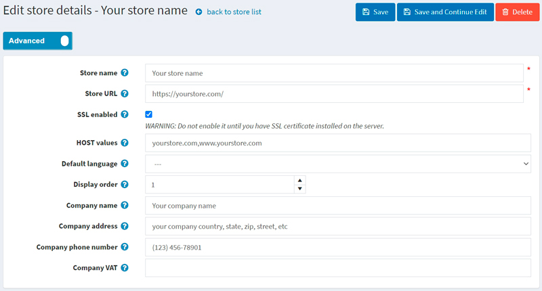The image size is (542, 291).
Task: Click help icon beside Display order
Action: click(125, 184)
